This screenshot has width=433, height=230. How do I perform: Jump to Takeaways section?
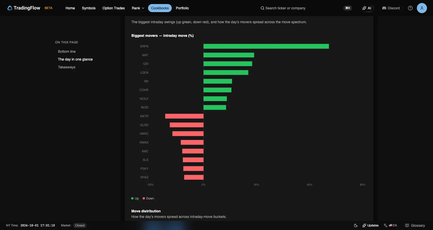67,67
